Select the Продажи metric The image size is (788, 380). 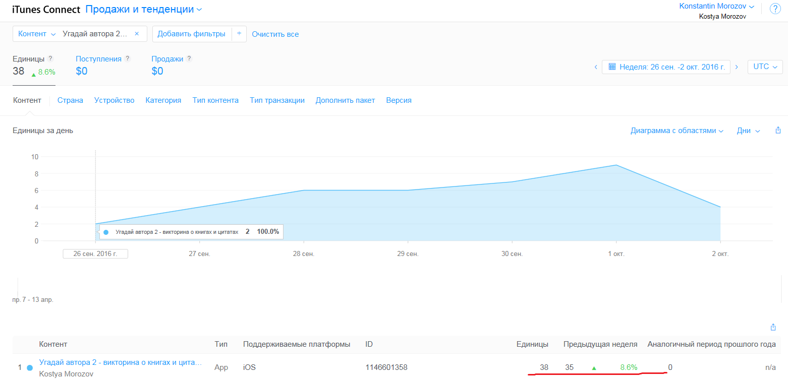coord(167,59)
